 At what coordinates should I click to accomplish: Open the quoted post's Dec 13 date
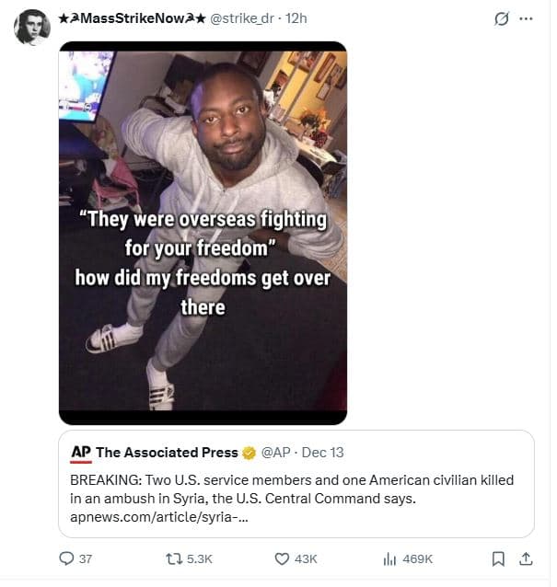pyautogui.click(x=321, y=453)
